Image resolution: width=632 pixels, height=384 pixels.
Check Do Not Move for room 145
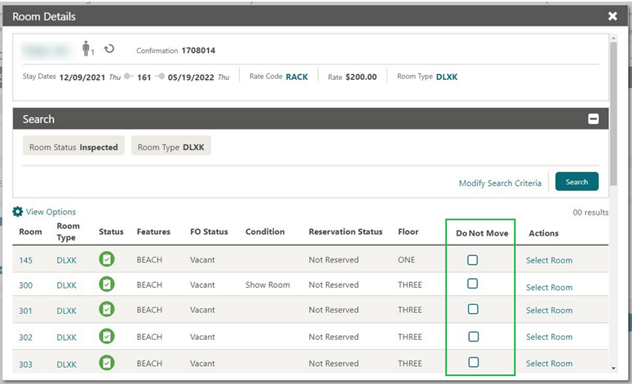pos(473,260)
